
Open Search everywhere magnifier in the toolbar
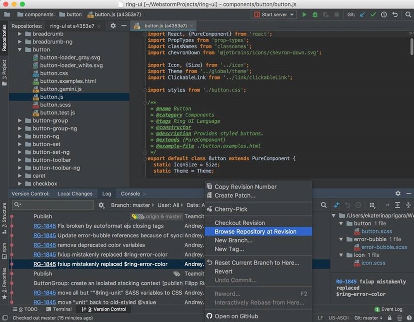pos(409,14)
